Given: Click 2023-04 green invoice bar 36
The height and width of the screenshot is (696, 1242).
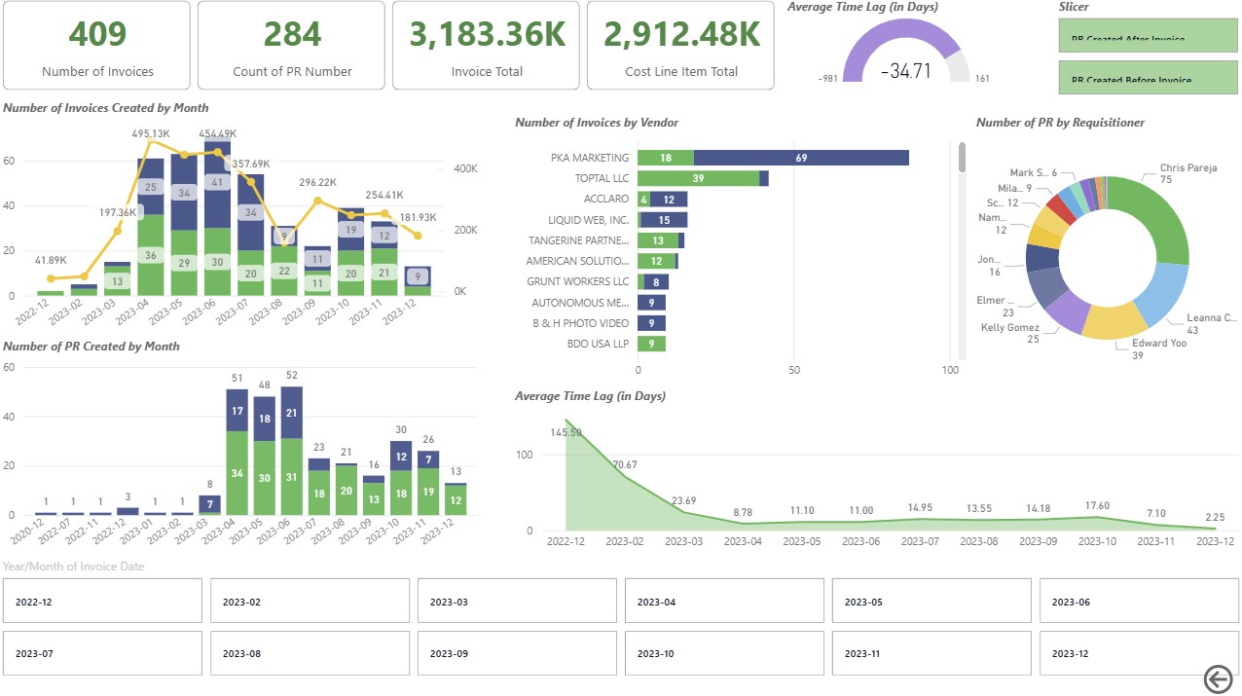Looking at the screenshot, I should pyautogui.click(x=151, y=255).
